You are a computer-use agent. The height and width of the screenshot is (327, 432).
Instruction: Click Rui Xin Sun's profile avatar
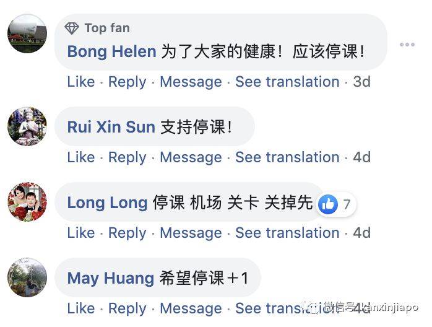27,126
